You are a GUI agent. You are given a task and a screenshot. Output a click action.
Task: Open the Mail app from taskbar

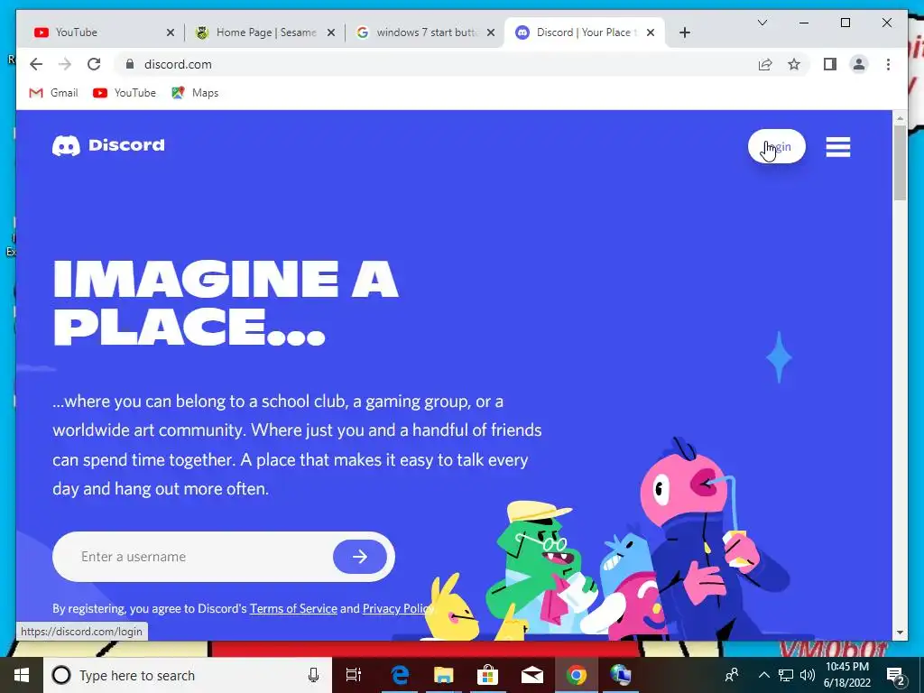click(x=532, y=675)
